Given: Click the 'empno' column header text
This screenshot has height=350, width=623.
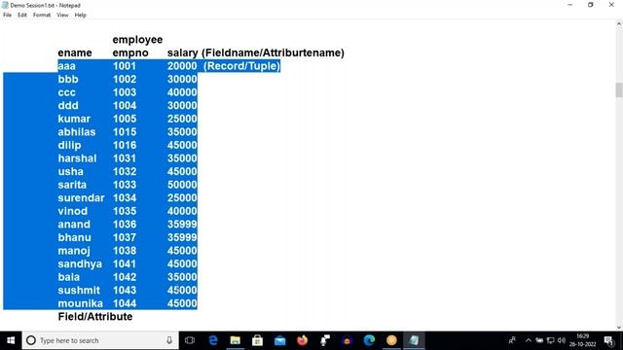Looking at the screenshot, I should 130,53.
